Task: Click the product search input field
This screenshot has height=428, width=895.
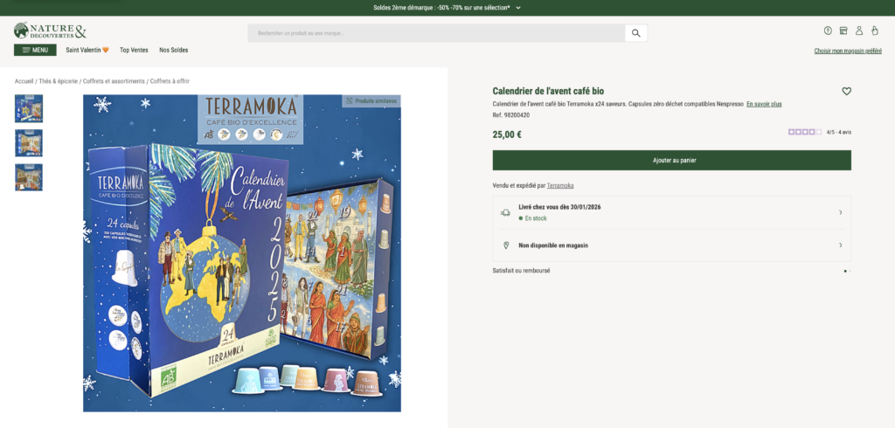Action: coord(437,33)
